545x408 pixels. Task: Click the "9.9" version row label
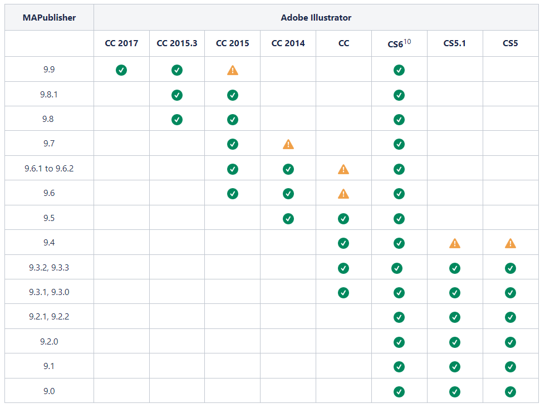pos(49,70)
